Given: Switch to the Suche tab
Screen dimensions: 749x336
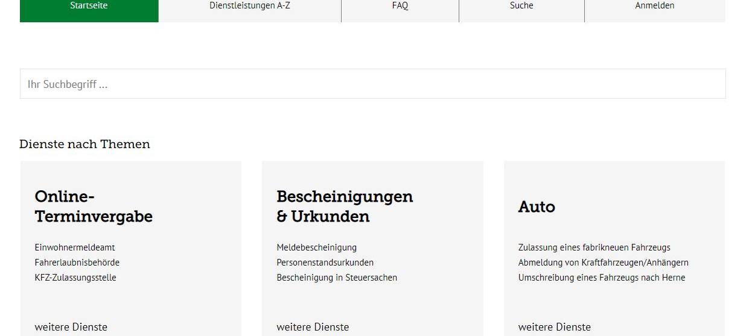Looking at the screenshot, I should point(521,6).
